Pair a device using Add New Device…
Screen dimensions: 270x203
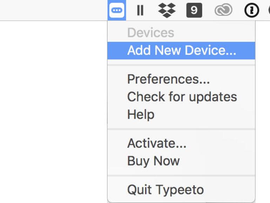[x=181, y=51]
